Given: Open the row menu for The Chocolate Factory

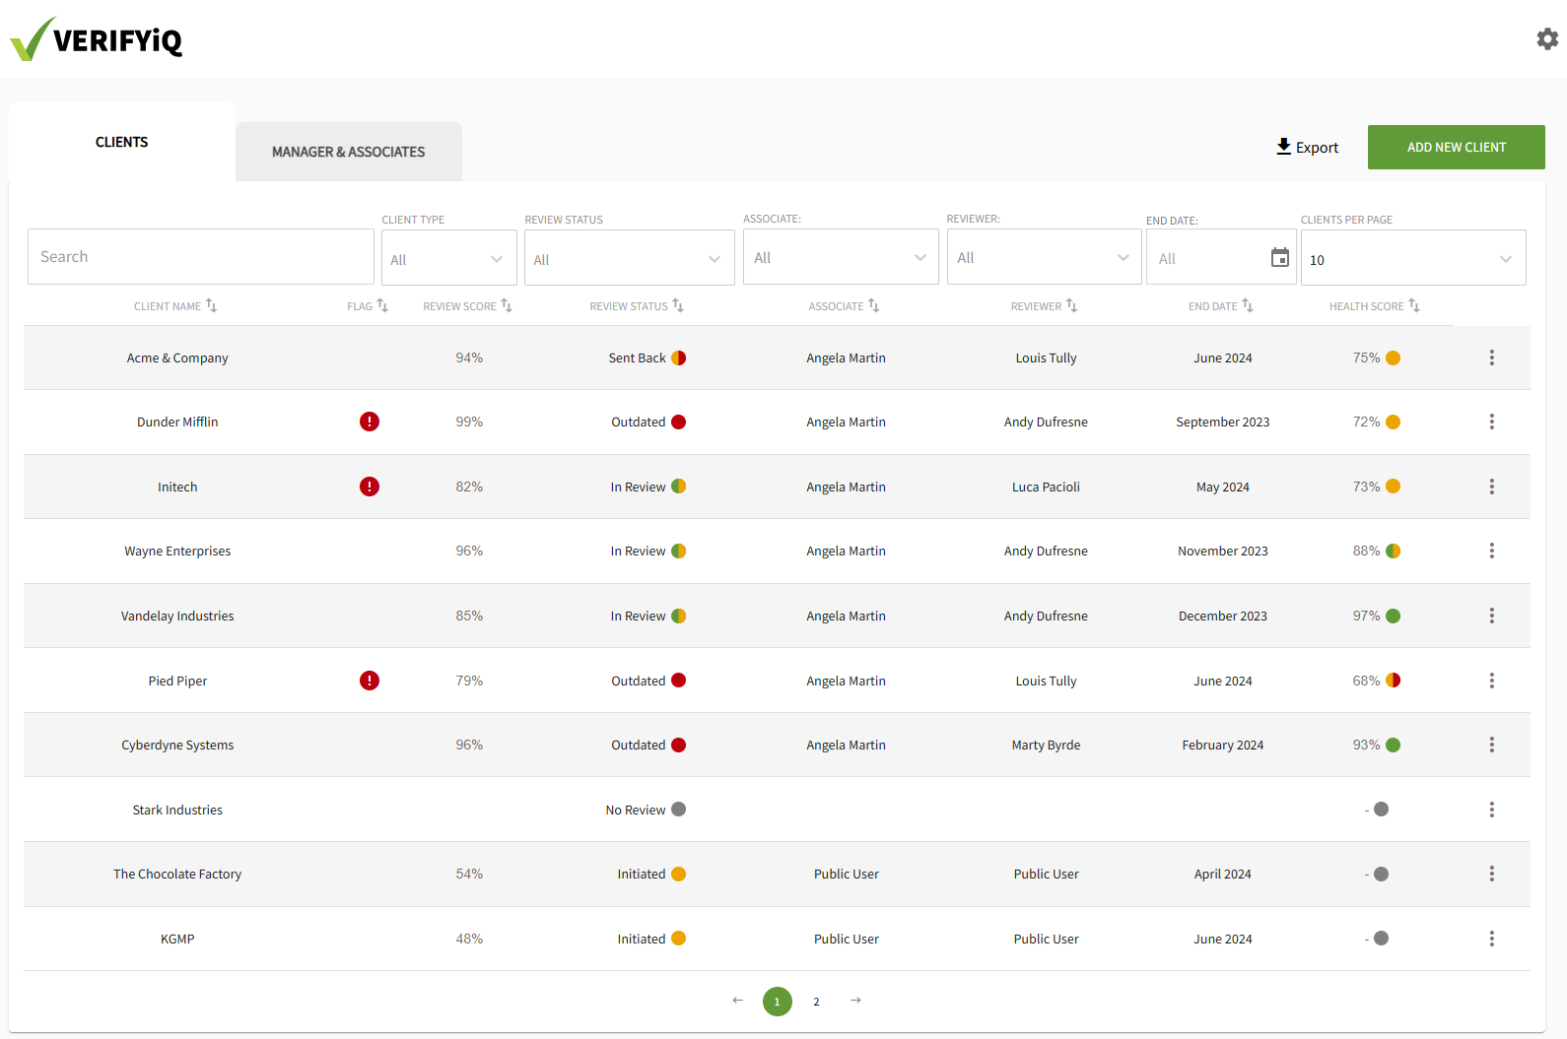Looking at the screenshot, I should 1491,874.
